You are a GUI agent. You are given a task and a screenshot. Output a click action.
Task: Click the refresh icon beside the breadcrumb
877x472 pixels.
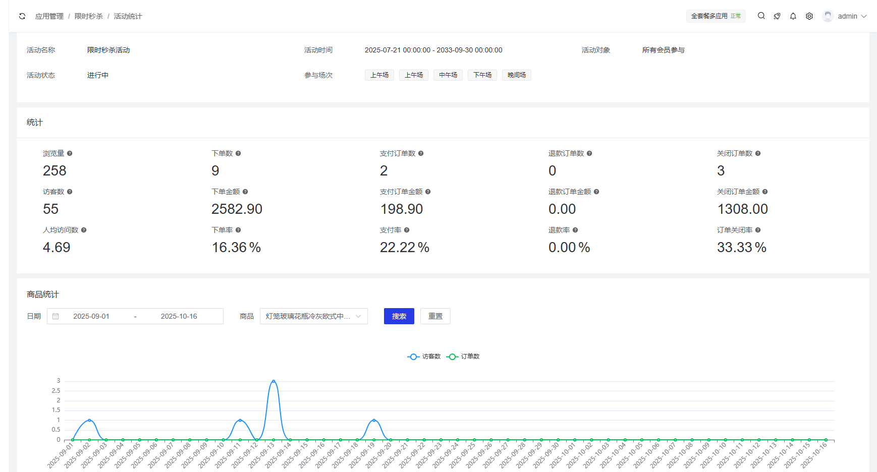point(22,16)
